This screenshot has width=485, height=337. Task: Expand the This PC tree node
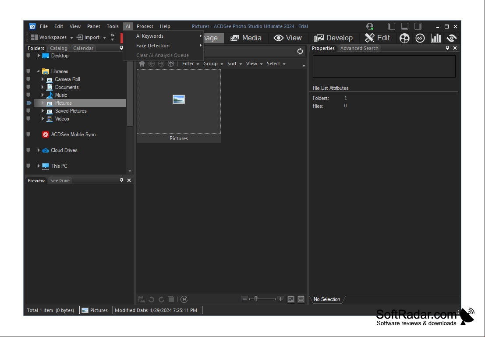tap(39, 166)
